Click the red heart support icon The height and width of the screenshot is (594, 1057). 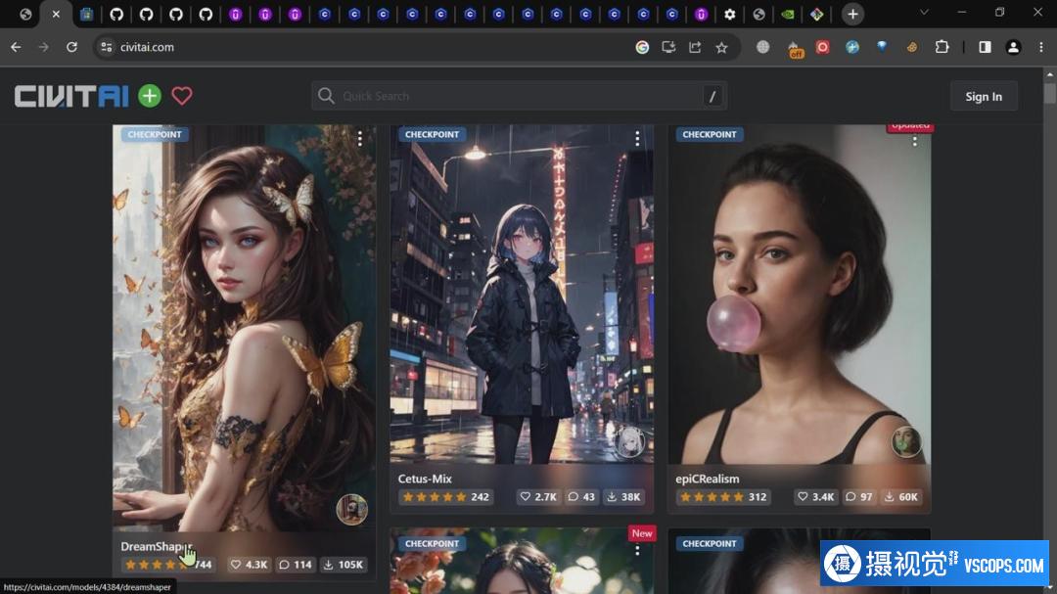(x=182, y=96)
